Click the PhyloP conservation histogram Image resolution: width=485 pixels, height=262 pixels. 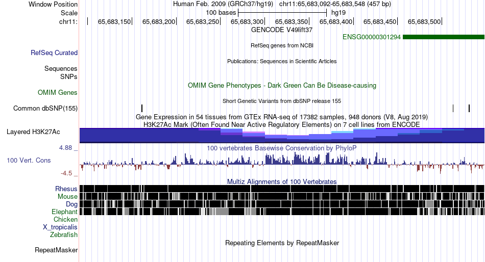[282, 163]
